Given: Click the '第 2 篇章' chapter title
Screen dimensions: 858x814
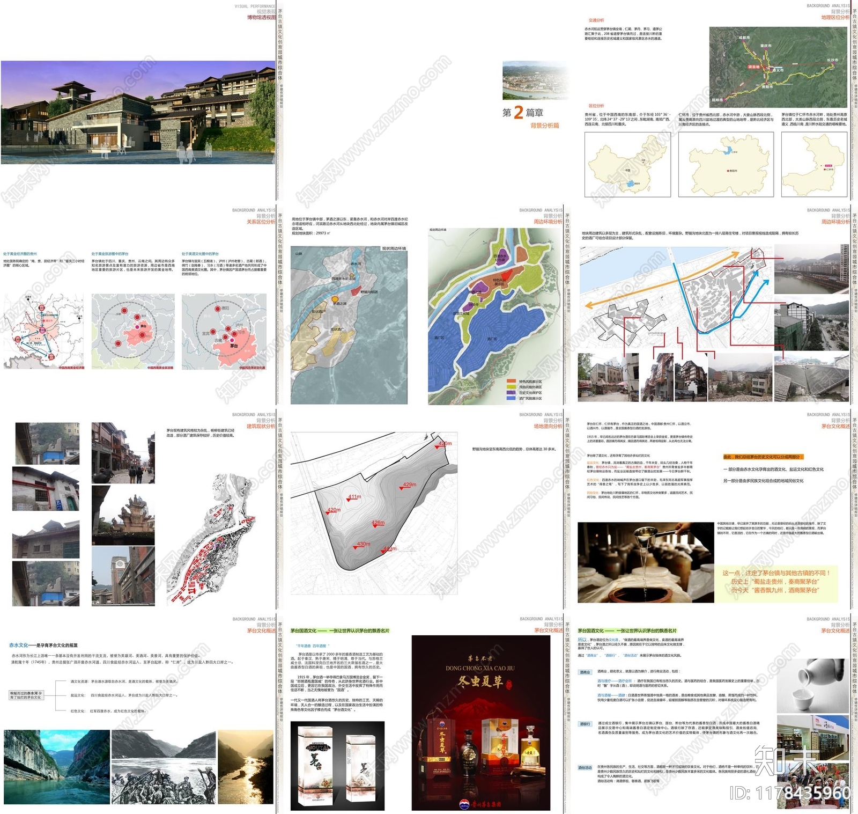Looking at the screenshot, I should [523, 112].
